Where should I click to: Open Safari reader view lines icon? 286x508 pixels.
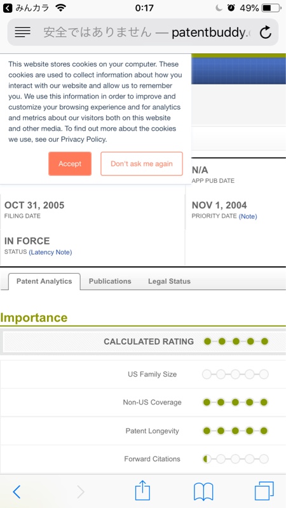[22, 32]
